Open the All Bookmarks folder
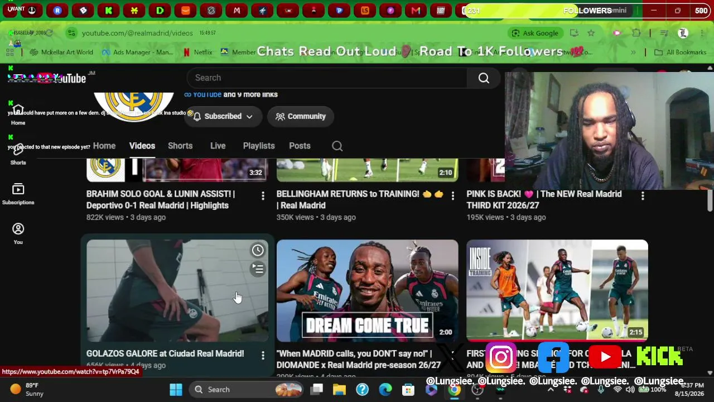This screenshot has height=402, width=714. [x=680, y=52]
